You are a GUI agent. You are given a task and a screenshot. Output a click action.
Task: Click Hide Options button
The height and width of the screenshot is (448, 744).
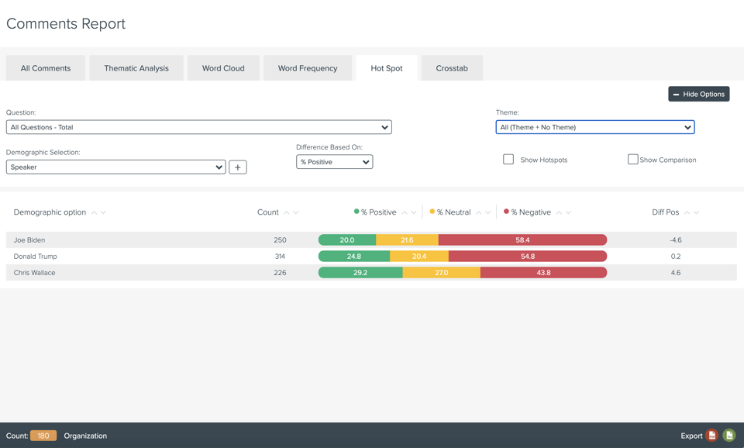coord(699,94)
